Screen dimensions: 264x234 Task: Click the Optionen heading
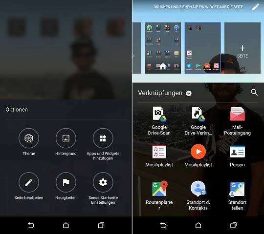tap(17, 110)
